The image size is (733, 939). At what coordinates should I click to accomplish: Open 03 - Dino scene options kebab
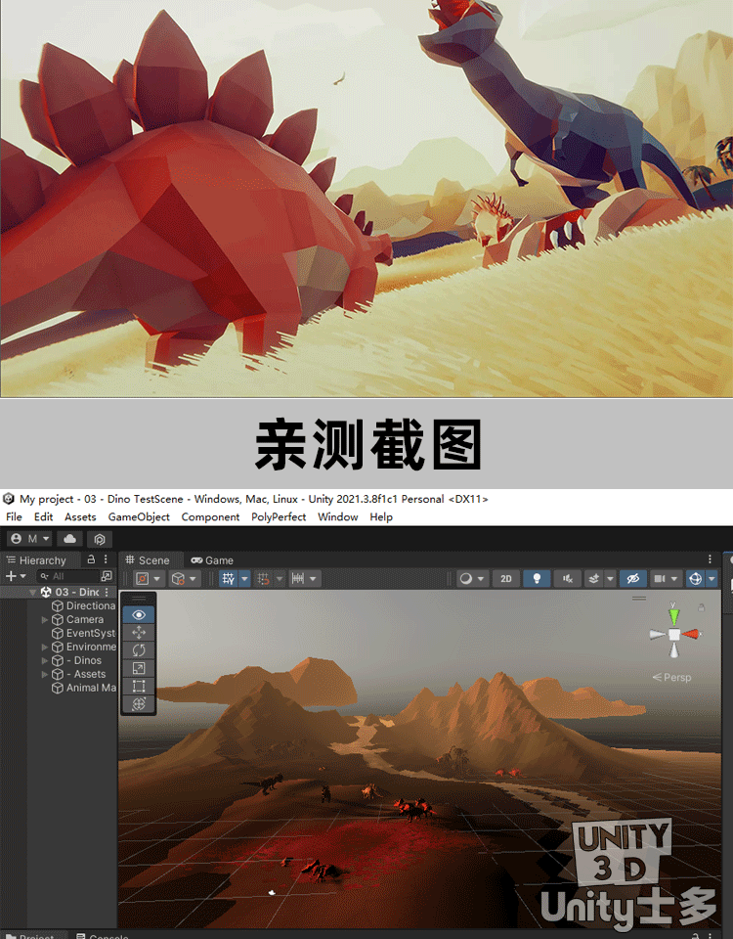[107, 592]
